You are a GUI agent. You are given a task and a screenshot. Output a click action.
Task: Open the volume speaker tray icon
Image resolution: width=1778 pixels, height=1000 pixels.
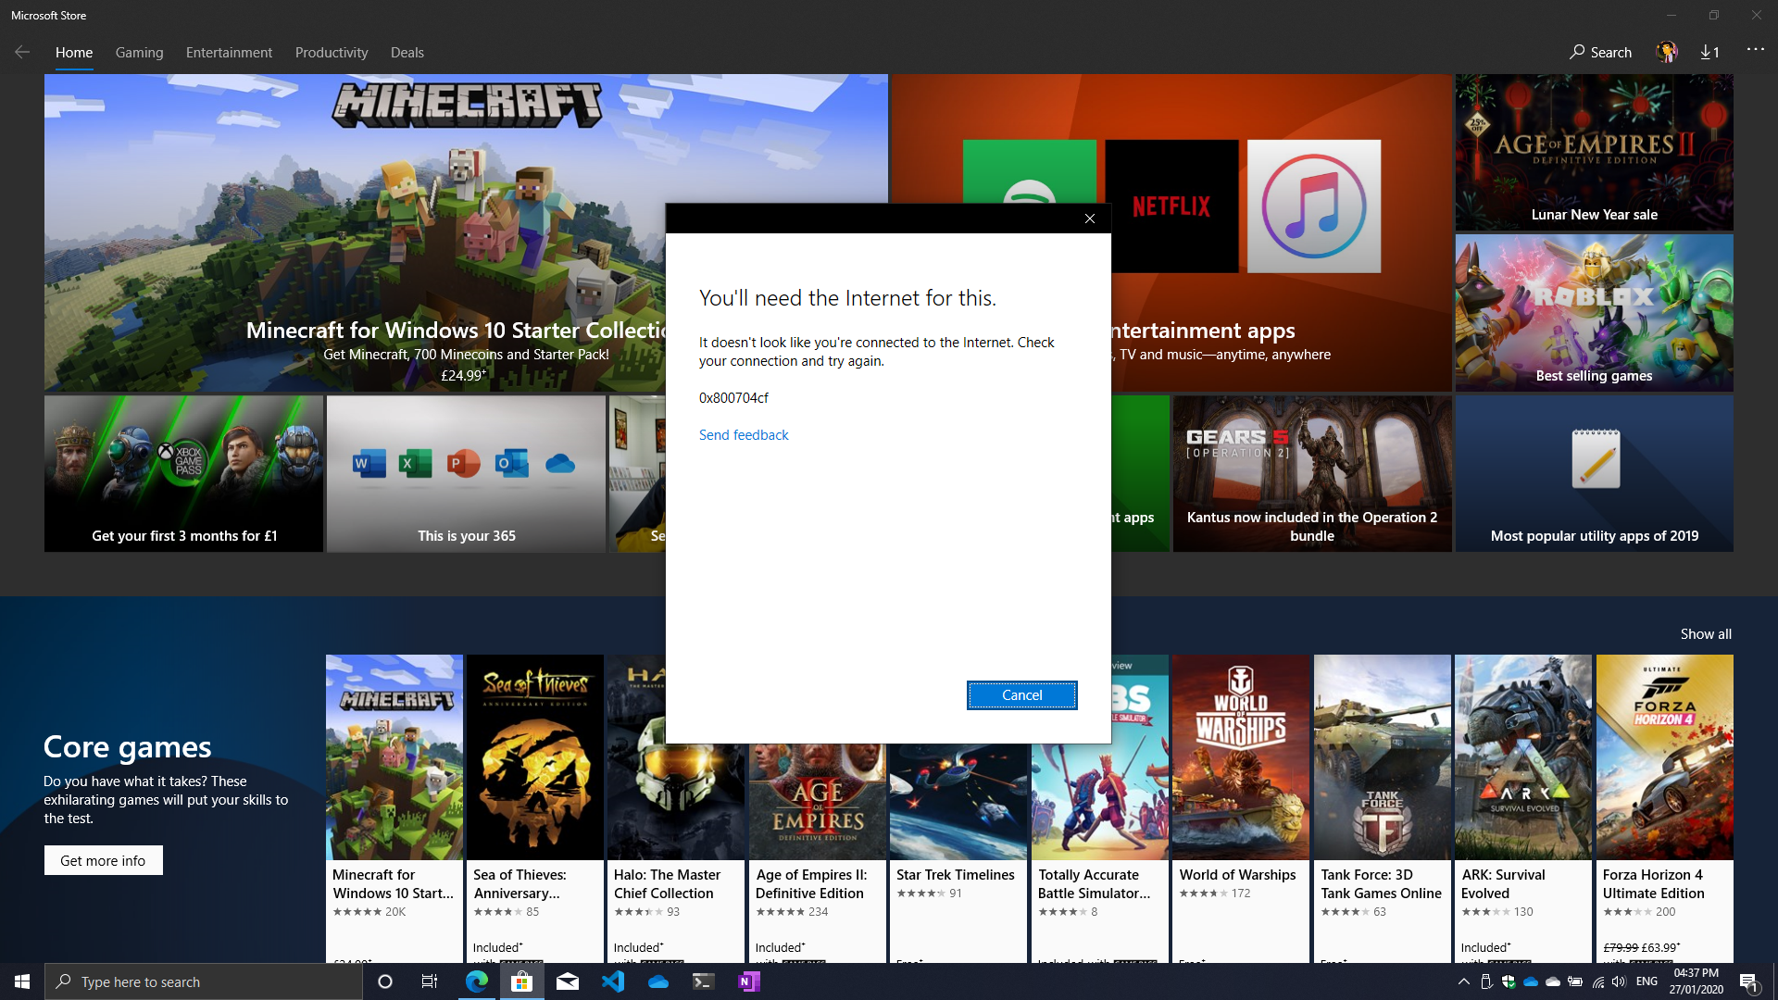[1619, 981]
